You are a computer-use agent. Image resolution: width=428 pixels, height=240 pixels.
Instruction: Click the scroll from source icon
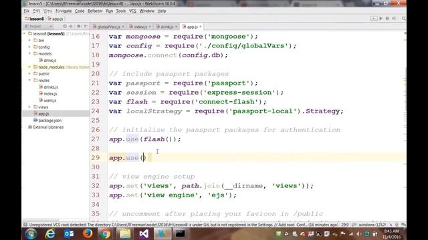[x=65, y=27]
